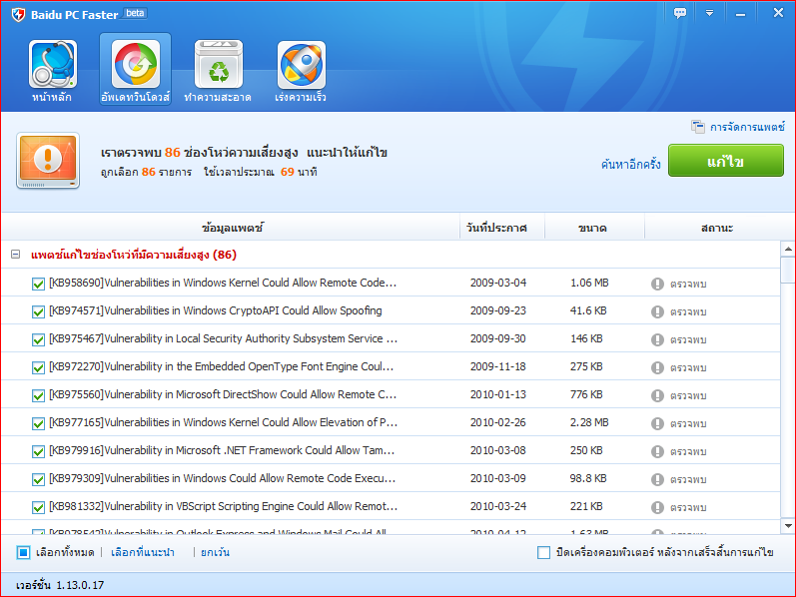Click status icon for KB975560 row
Screen dimensions: 796x597
click(x=657, y=395)
